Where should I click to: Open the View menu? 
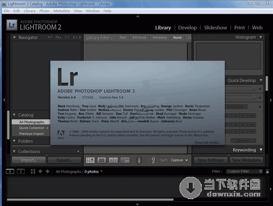pyautogui.click(x=78, y=11)
